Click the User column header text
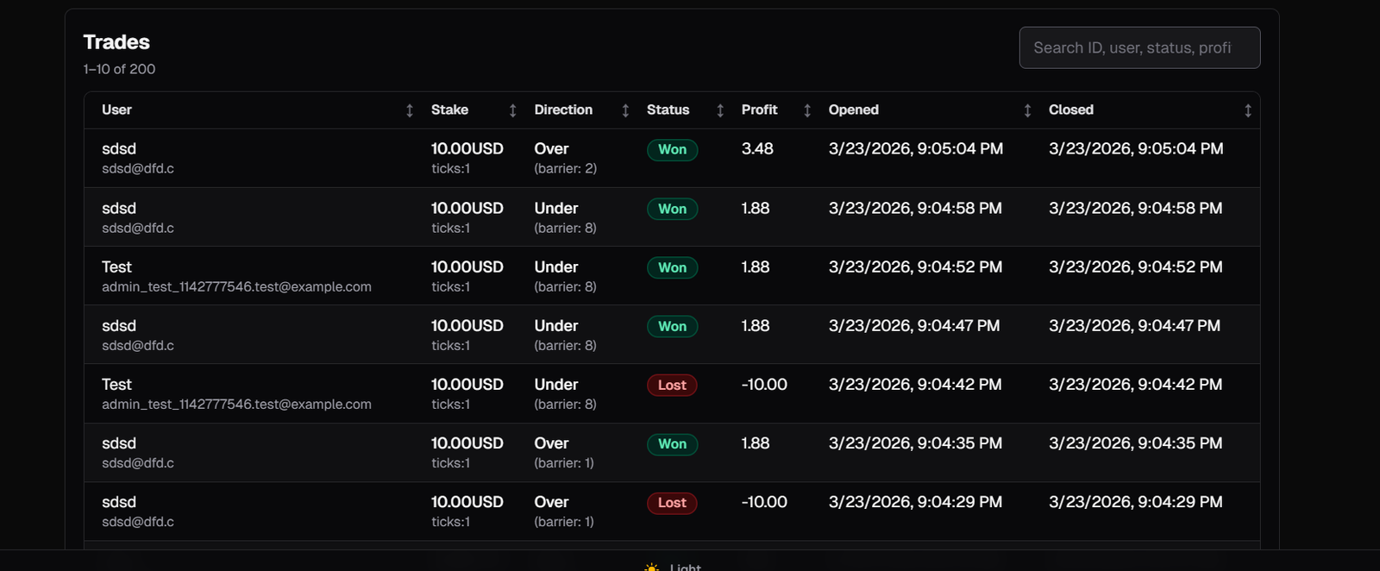Image resolution: width=1380 pixels, height=571 pixels. click(x=116, y=110)
